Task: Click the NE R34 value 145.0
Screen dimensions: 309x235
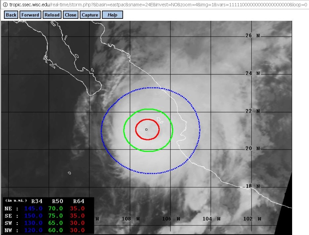Action: tap(33, 209)
